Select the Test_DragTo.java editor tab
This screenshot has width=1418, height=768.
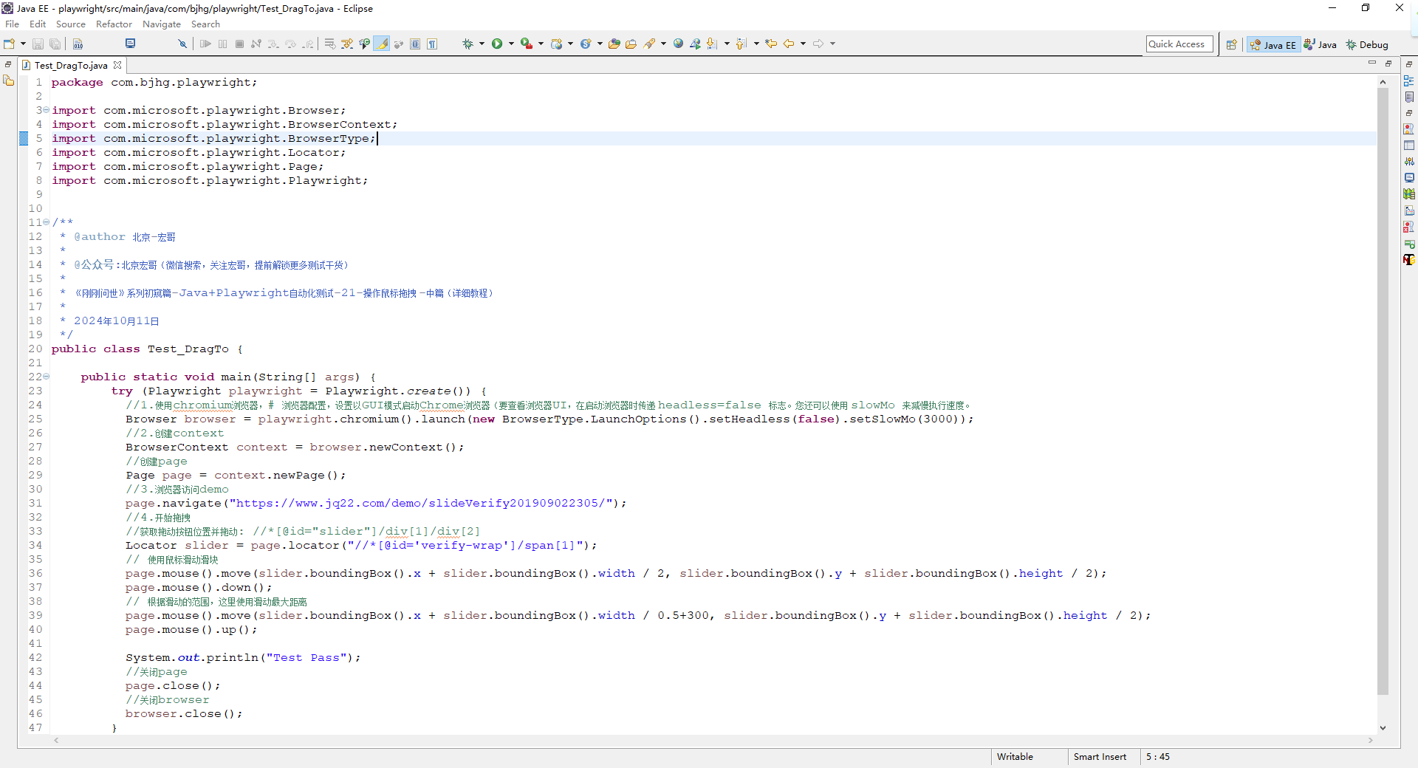(70, 65)
